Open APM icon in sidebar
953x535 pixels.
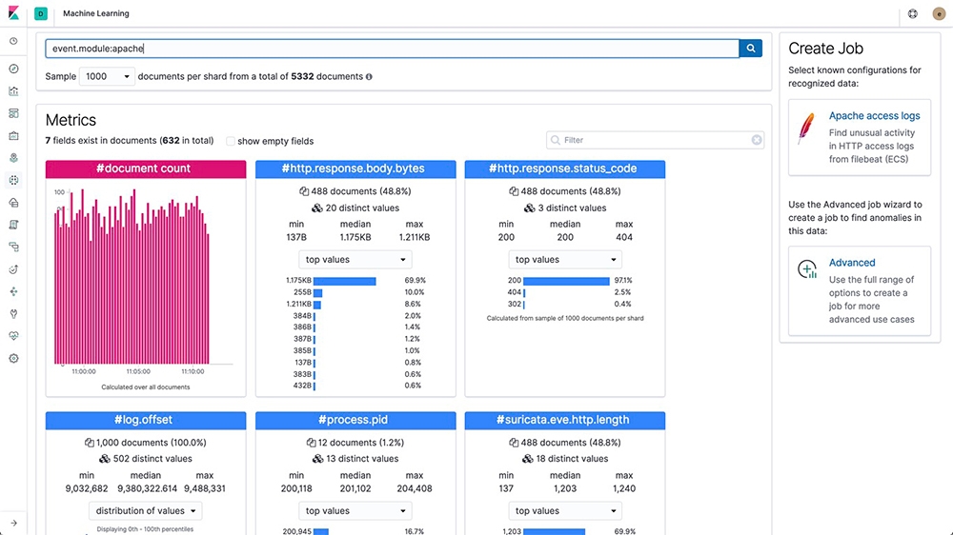pyautogui.click(x=13, y=248)
